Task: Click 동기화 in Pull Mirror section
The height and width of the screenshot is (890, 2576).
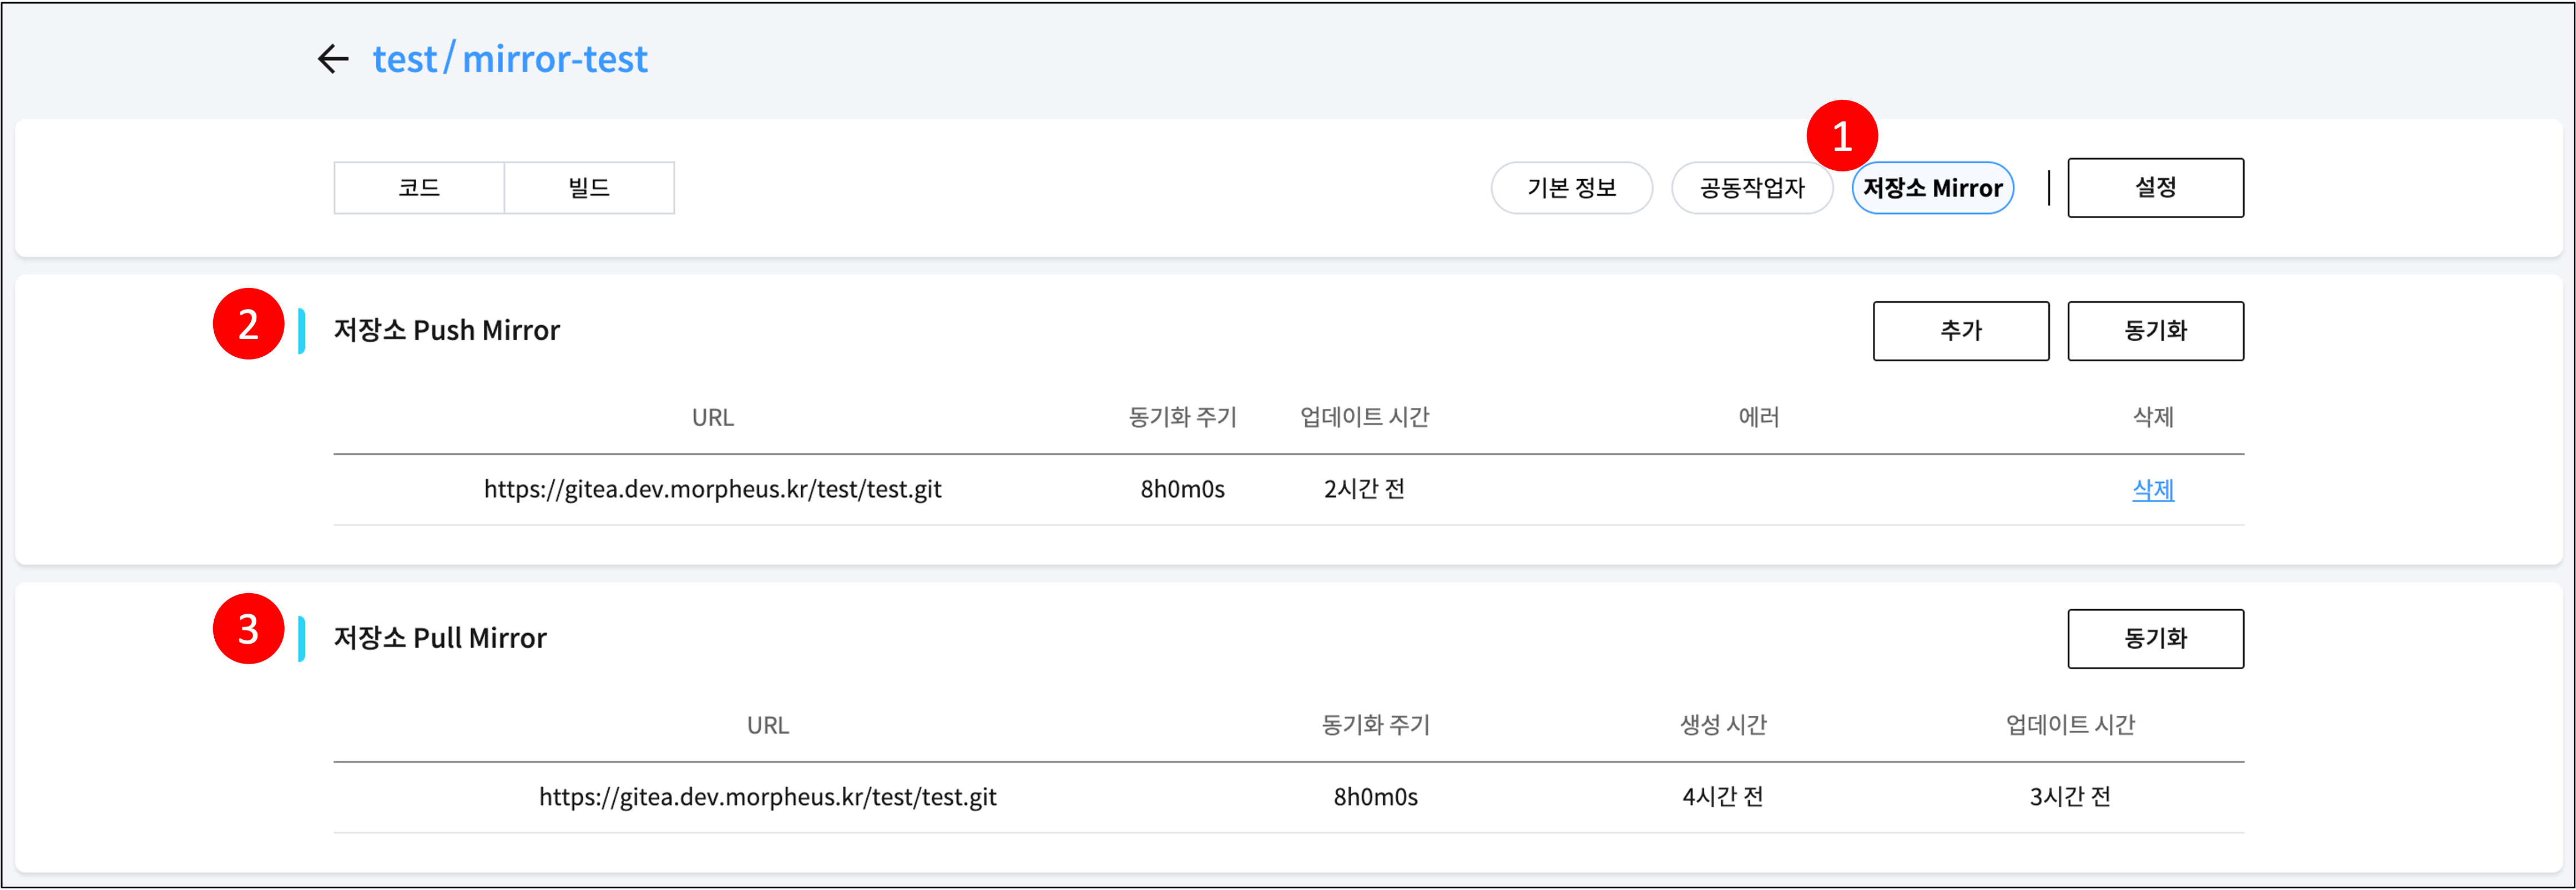Action: click(2155, 639)
